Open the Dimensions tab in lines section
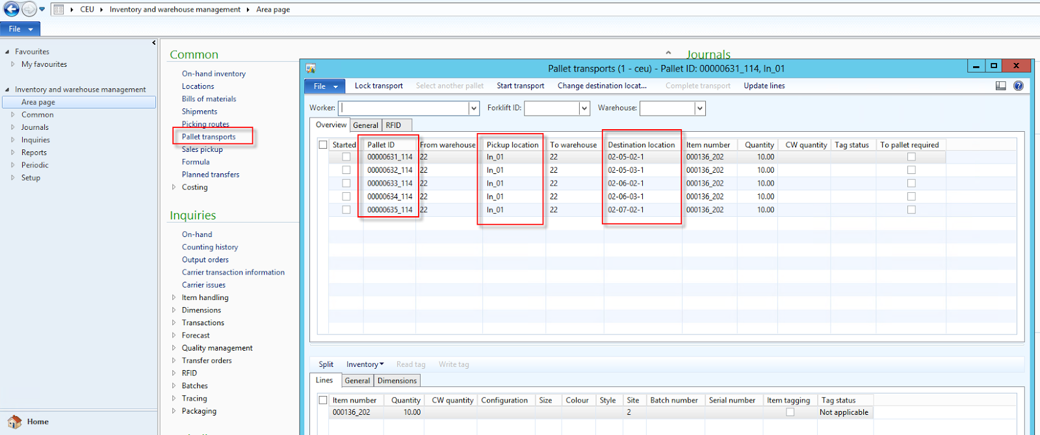This screenshot has height=435, width=1040. click(396, 381)
